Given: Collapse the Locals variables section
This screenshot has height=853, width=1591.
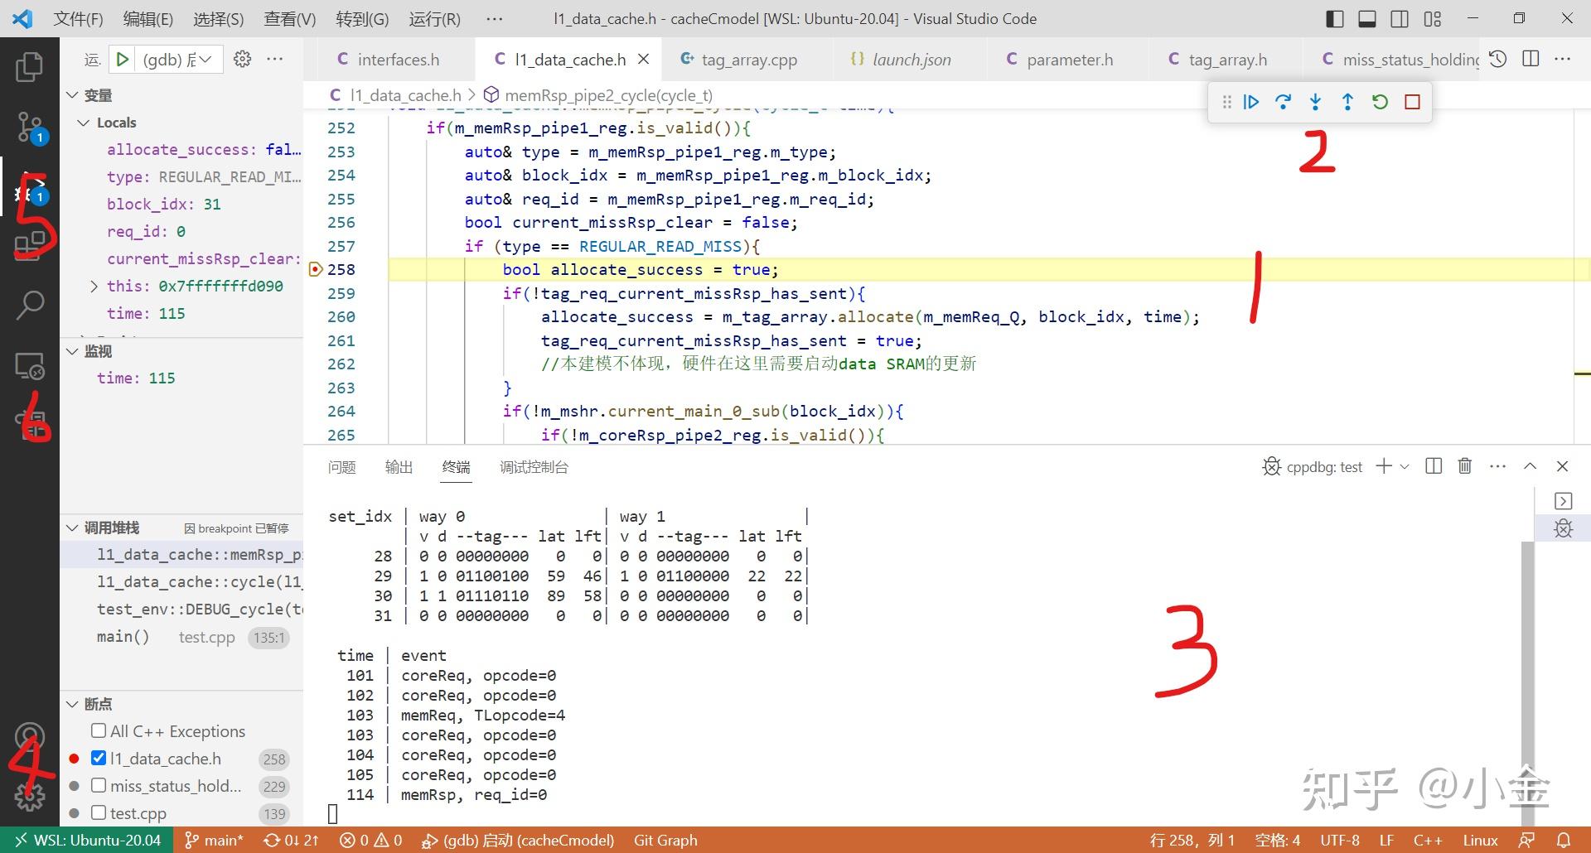Looking at the screenshot, I should (x=84, y=122).
